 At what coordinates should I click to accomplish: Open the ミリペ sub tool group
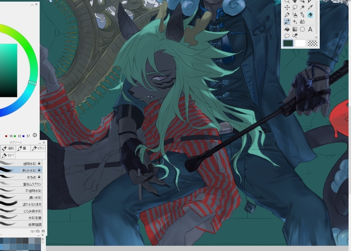(x=8, y=155)
